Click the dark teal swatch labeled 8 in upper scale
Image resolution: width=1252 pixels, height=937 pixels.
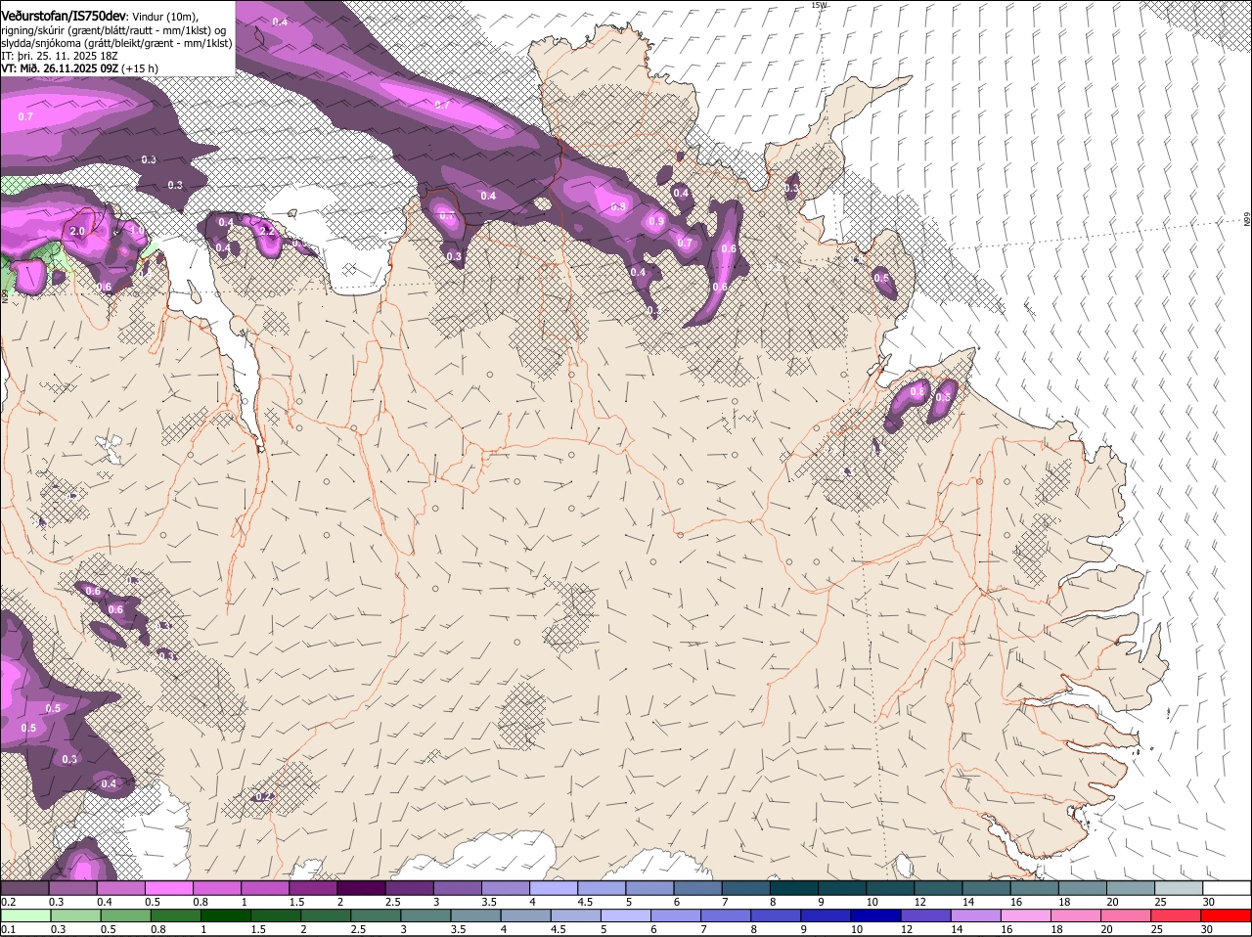(795, 888)
